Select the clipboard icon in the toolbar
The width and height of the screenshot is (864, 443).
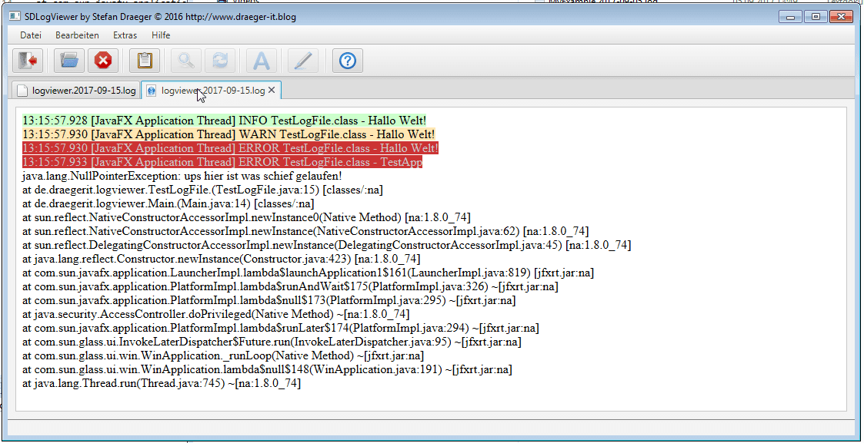coord(145,60)
